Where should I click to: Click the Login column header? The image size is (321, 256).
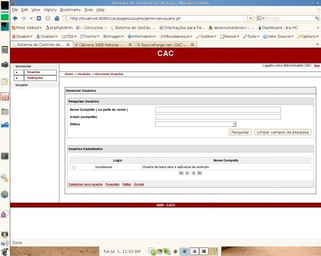click(118, 161)
